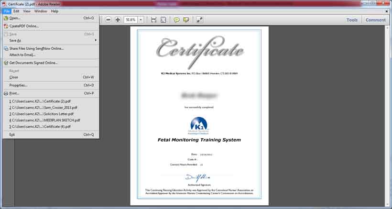
Task: Open the Tools pane
Action: (352, 20)
